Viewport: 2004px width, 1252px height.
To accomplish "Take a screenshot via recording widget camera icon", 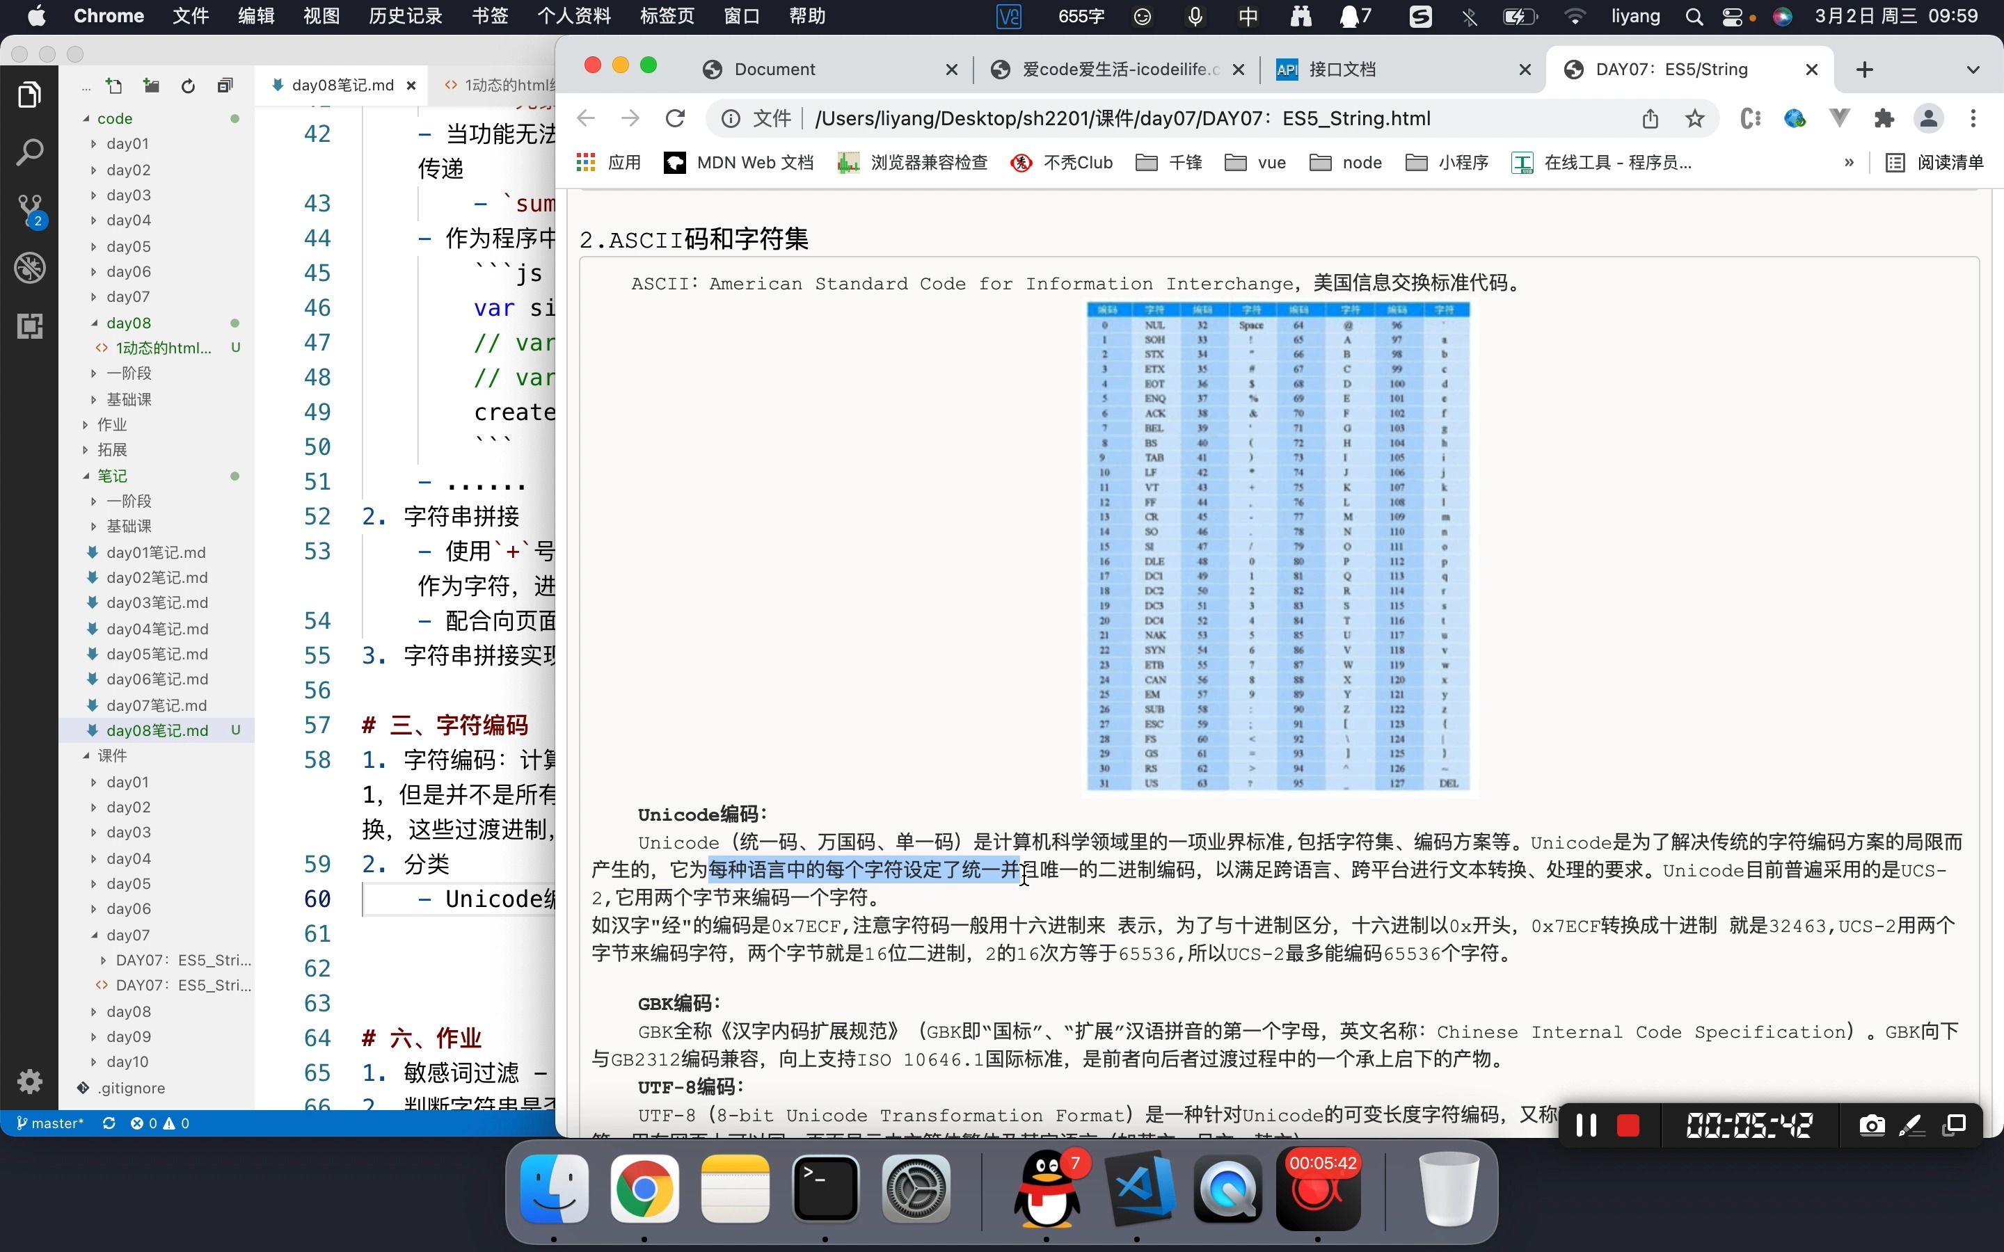I will click(x=1872, y=1125).
